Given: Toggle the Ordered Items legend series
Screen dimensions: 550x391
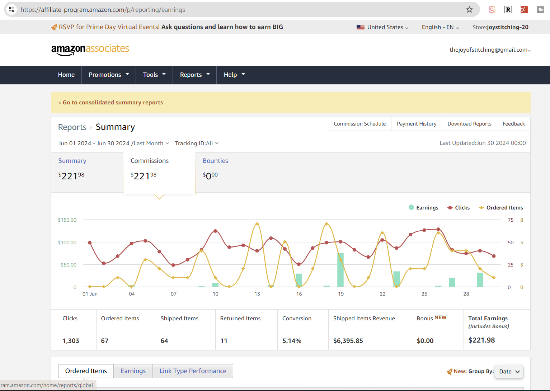Looking at the screenshot, I should click(501, 208).
